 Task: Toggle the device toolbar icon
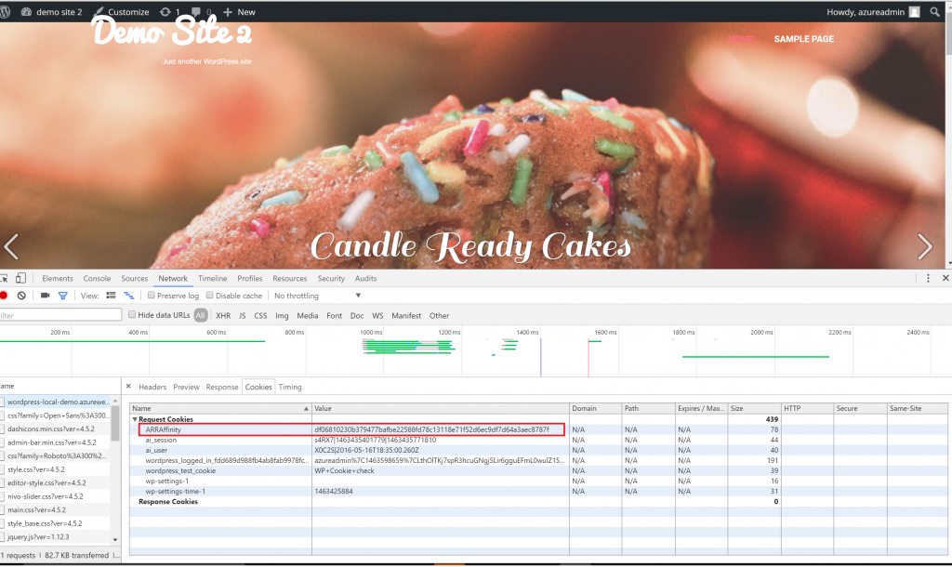coord(20,278)
